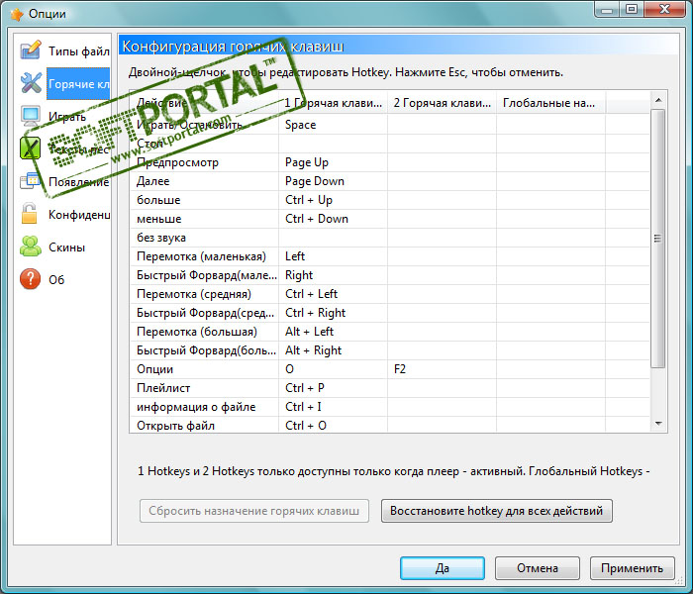
Task: Click scrollbar up arrow in hotkey list
Action: [658, 100]
